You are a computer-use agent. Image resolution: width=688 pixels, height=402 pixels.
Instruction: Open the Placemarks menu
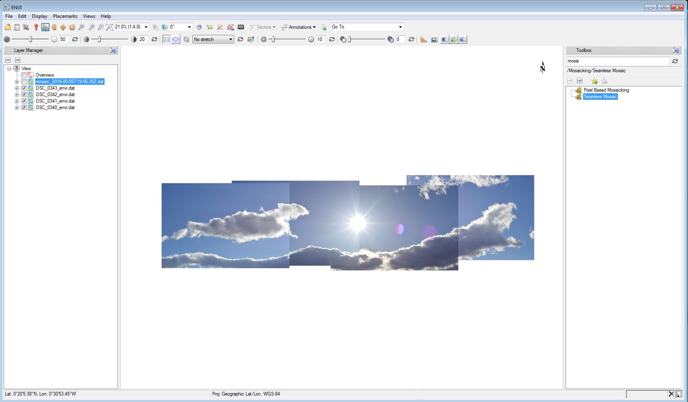[x=65, y=16]
